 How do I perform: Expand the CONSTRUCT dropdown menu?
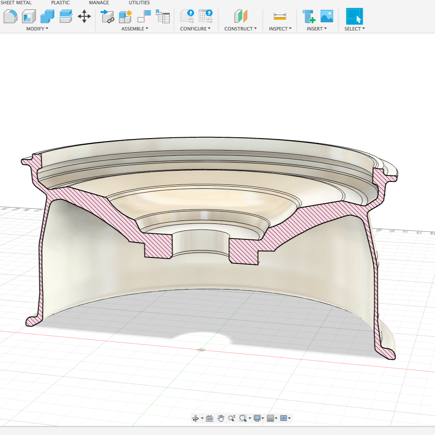point(241,29)
